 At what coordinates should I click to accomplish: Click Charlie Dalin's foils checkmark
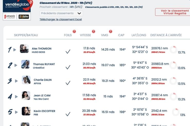tap(68, 83)
